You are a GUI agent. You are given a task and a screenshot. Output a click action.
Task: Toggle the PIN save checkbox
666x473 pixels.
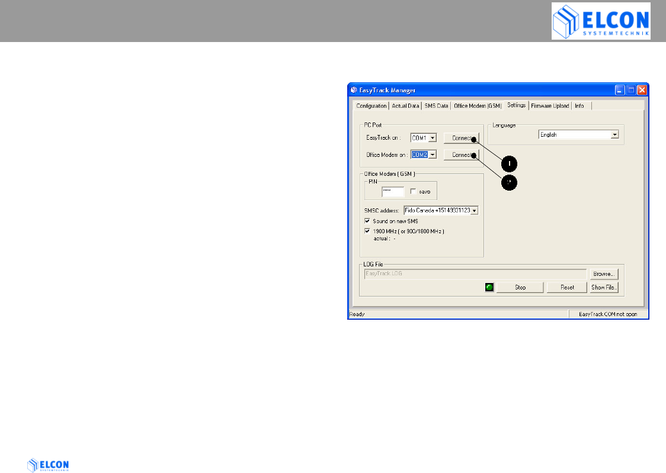(413, 191)
